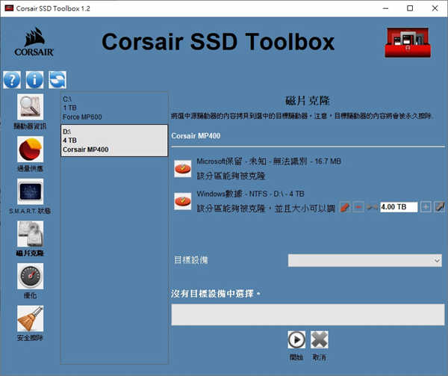Toggle the Microsoft保留 partition checkmark
The width and height of the screenshot is (448, 376).
[183, 169]
